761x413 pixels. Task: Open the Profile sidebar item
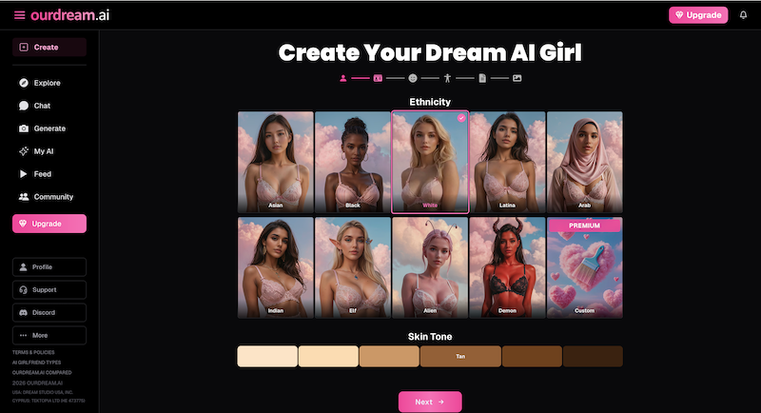tap(49, 266)
